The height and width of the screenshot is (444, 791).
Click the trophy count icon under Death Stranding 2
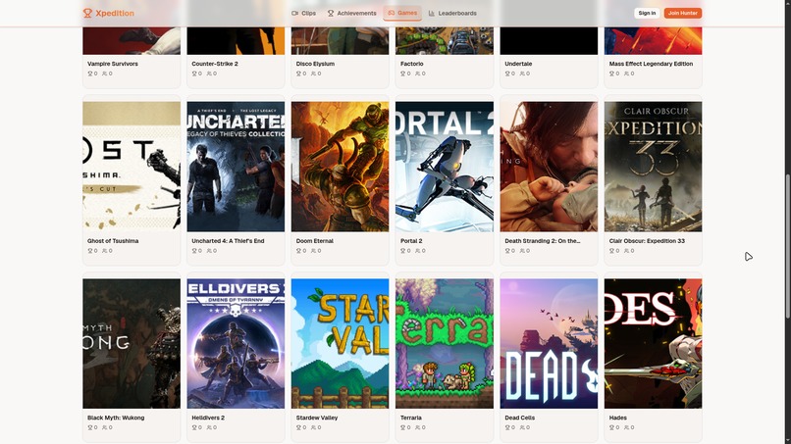[508, 251]
